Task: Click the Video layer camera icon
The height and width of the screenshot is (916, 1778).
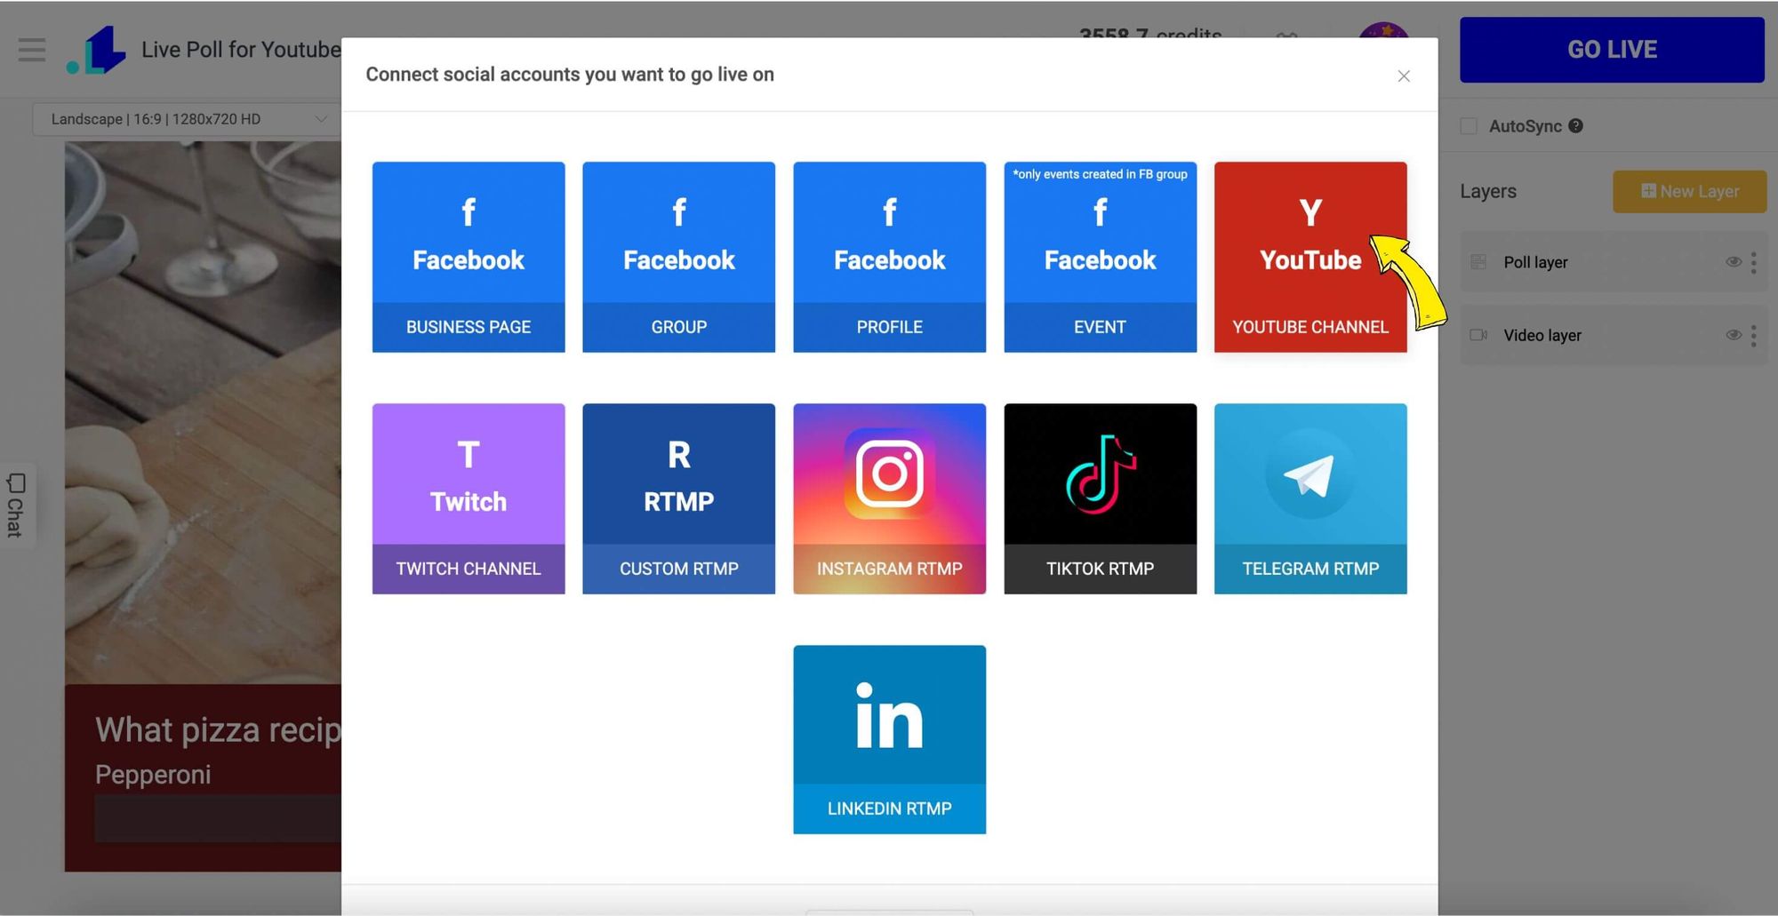Action: pyautogui.click(x=1478, y=335)
